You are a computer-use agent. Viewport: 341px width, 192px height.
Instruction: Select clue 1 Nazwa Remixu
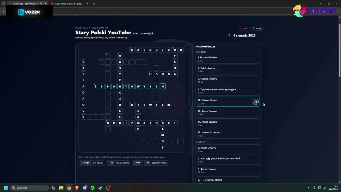point(228,59)
